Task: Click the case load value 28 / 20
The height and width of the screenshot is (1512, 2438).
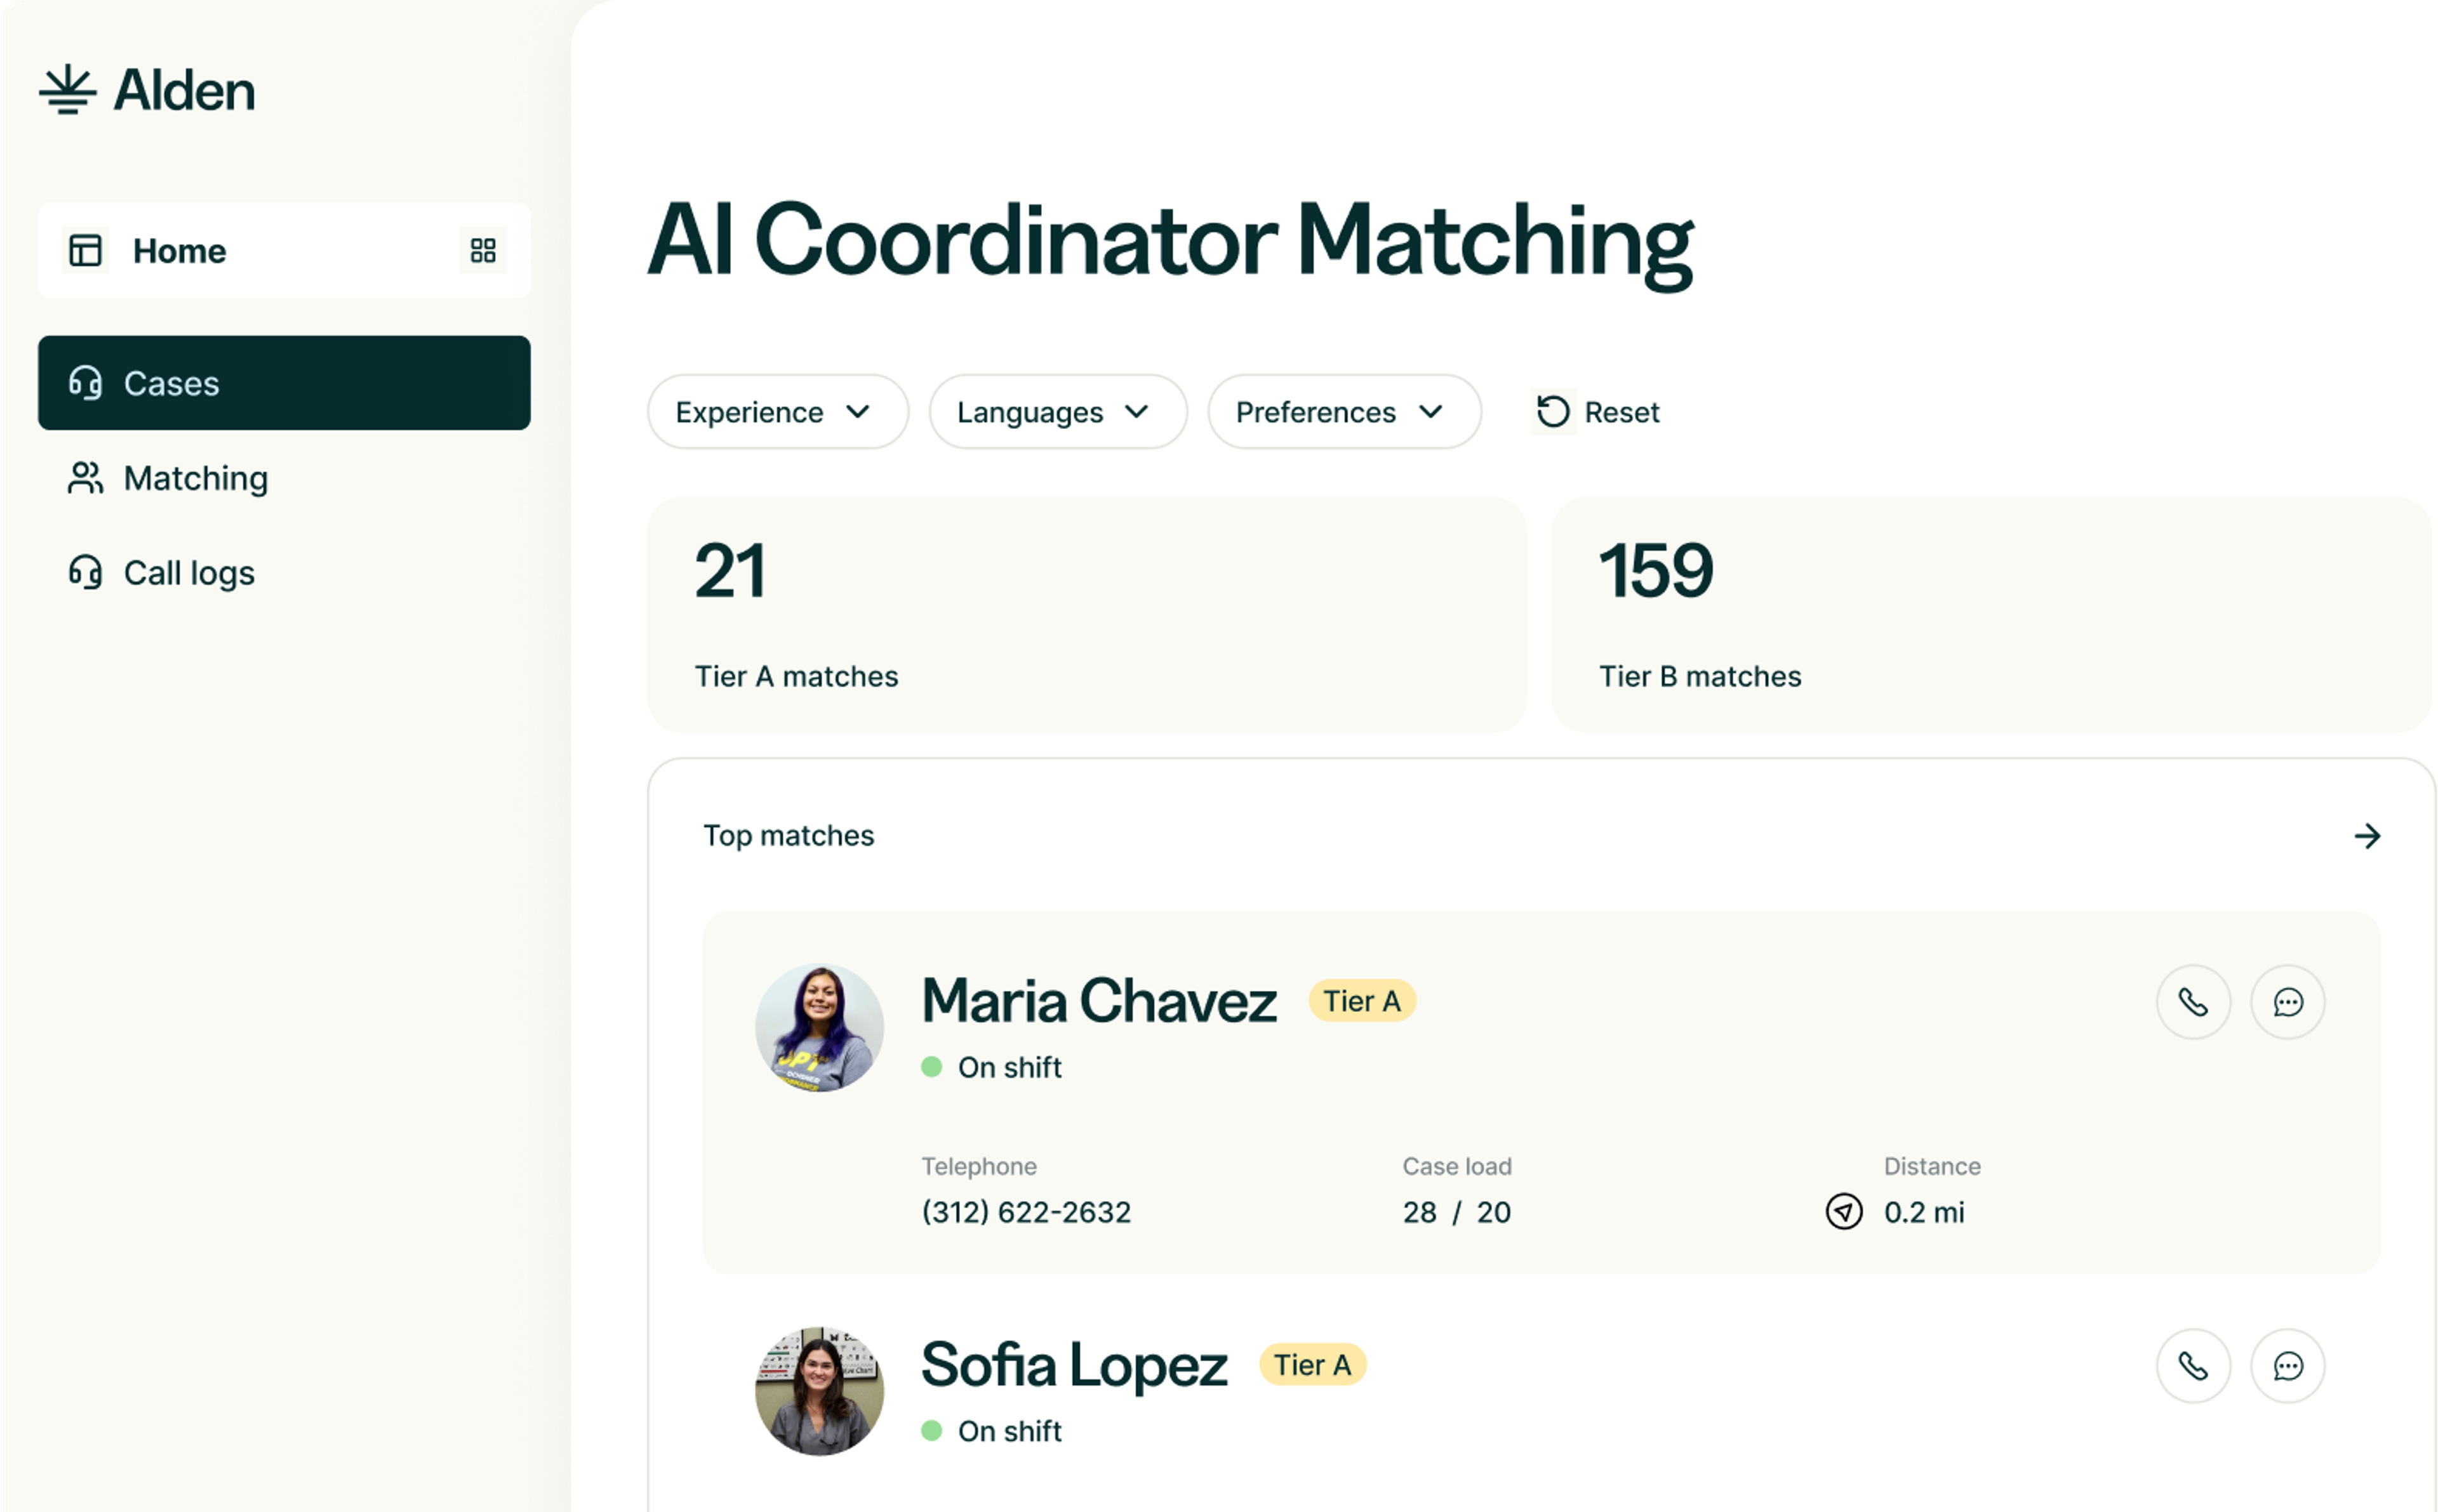Action: pyautogui.click(x=1456, y=1212)
